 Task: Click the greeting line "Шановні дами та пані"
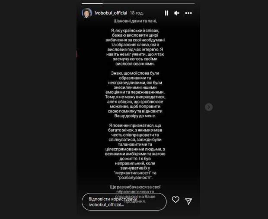(135, 21)
